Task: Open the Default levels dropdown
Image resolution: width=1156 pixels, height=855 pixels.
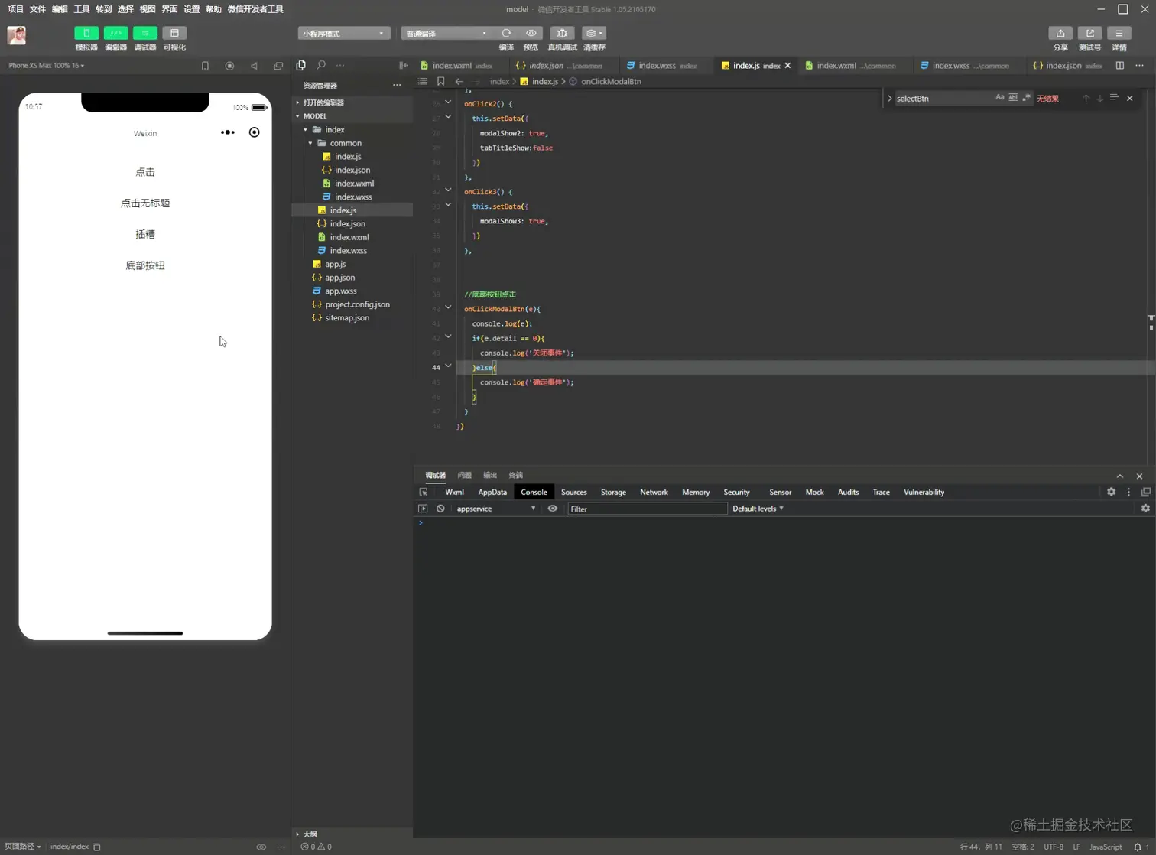Action: click(756, 509)
